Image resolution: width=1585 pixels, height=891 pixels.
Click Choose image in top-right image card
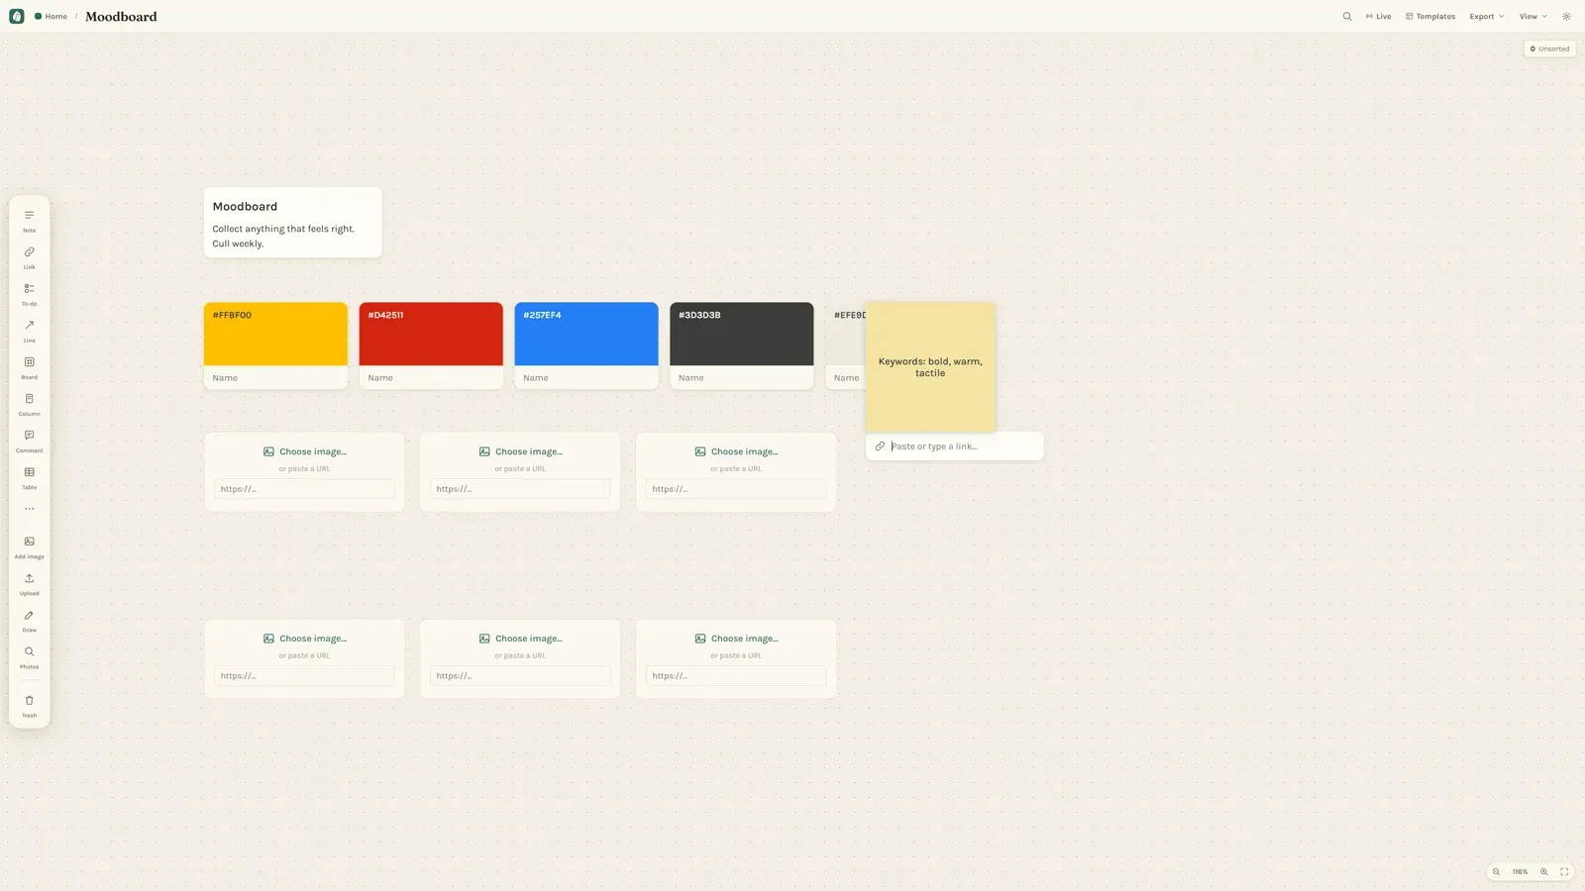[737, 451]
